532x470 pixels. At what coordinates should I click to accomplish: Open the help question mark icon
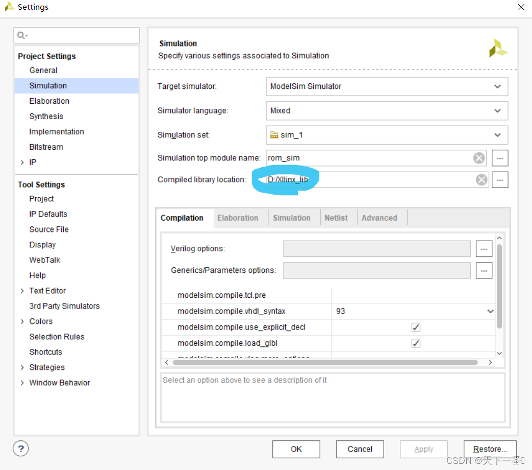coord(20,449)
